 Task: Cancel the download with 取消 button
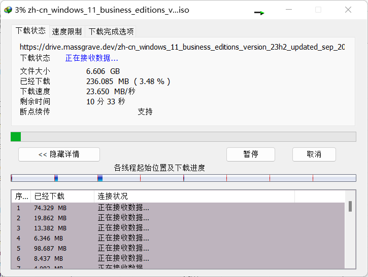314,154
